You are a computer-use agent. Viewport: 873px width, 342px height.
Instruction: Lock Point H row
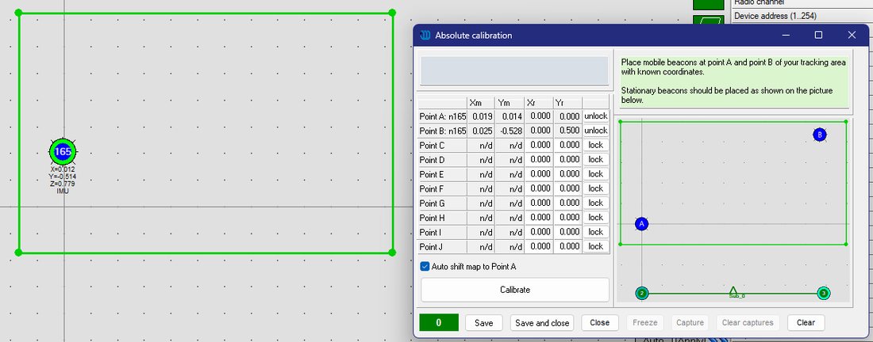[x=596, y=217]
